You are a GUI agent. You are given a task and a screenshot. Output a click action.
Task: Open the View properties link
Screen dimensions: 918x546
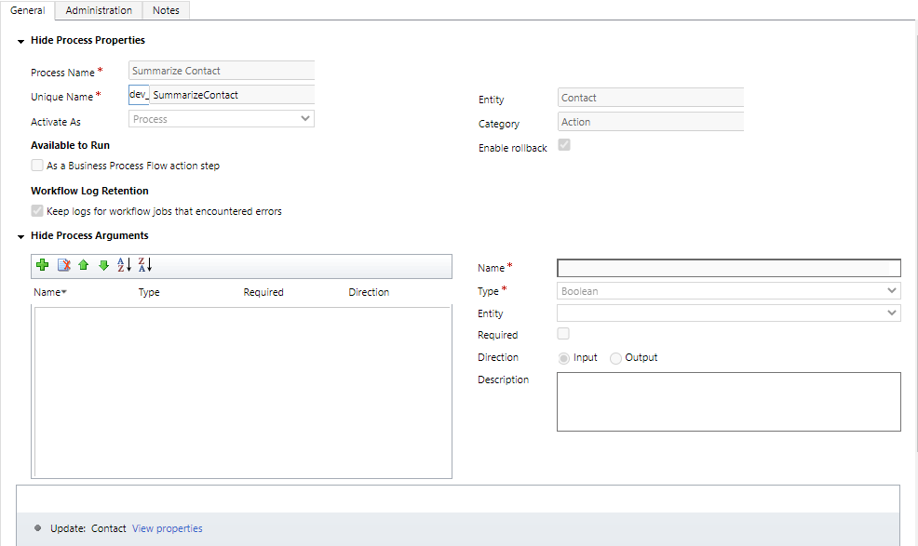(167, 528)
